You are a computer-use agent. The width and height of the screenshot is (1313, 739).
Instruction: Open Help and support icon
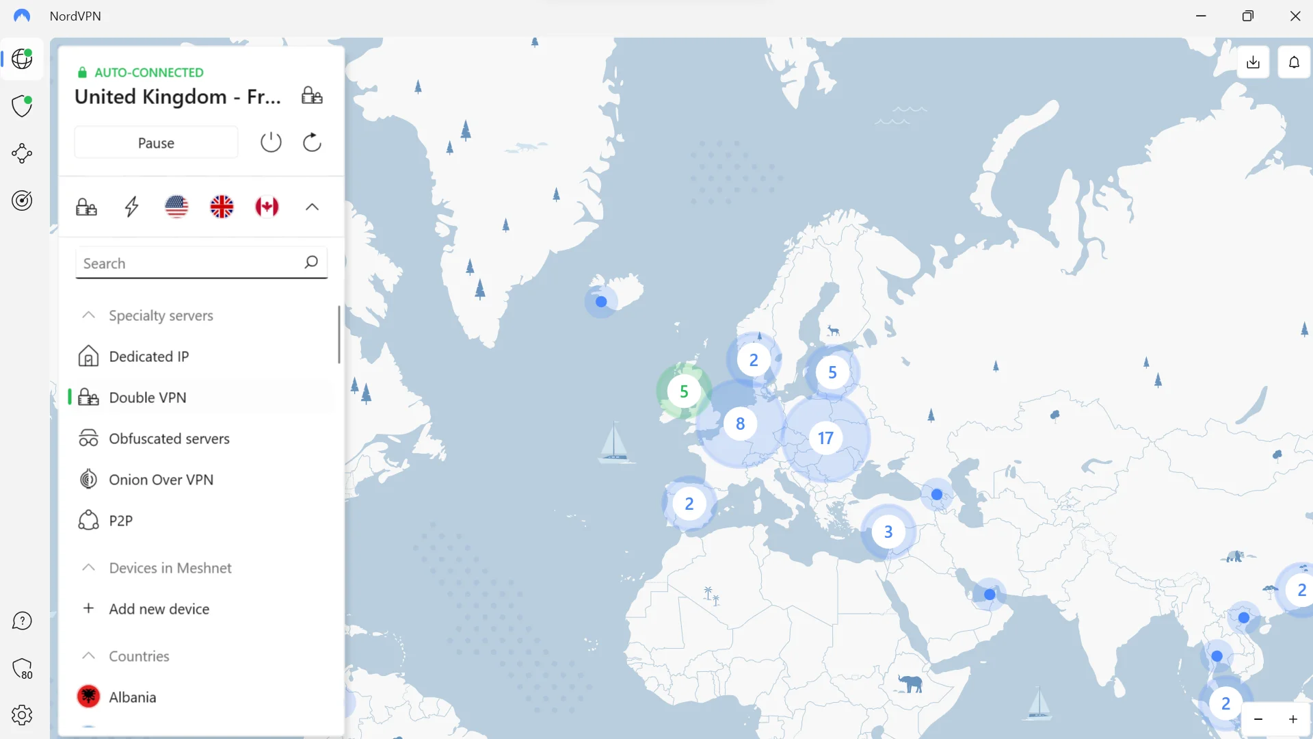click(22, 621)
